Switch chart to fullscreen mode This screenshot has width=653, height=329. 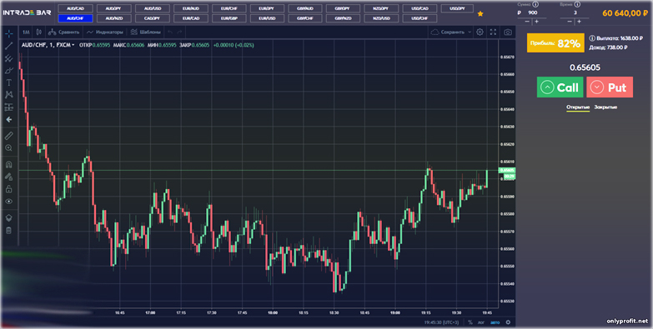pyautogui.click(x=493, y=32)
